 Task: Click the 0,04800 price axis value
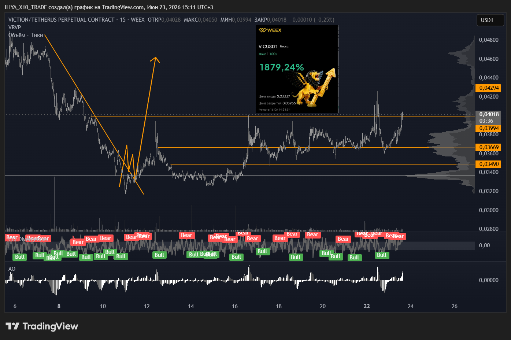pyautogui.click(x=489, y=40)
